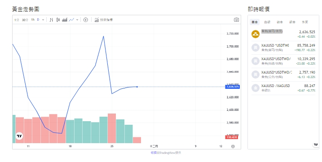This screenshot has width=322, height=162.
Task: Click the 18 date label on time axis
Action: point(70,146)
